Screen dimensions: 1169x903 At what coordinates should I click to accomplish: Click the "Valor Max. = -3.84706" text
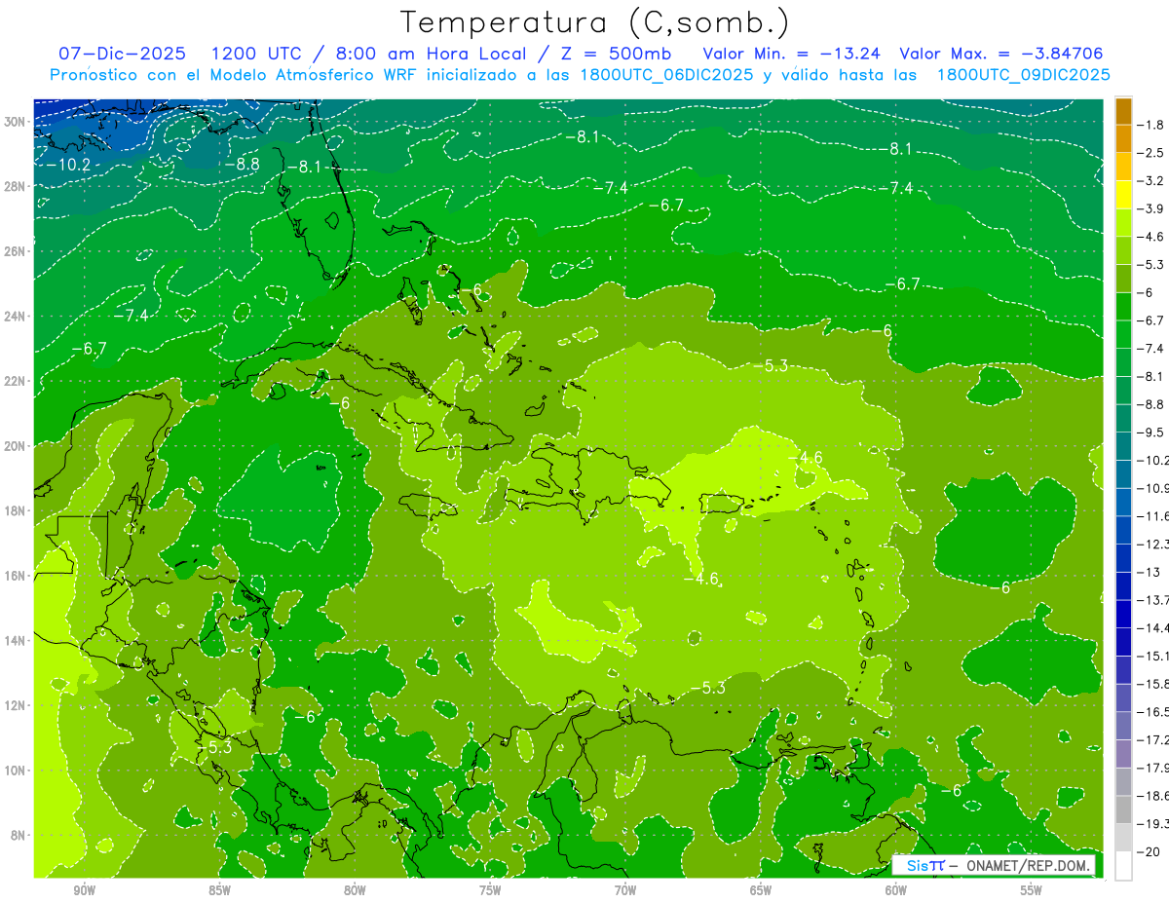pos(1001,54)
